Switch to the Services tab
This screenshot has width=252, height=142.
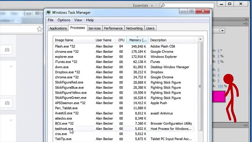[x=94, y=28]
